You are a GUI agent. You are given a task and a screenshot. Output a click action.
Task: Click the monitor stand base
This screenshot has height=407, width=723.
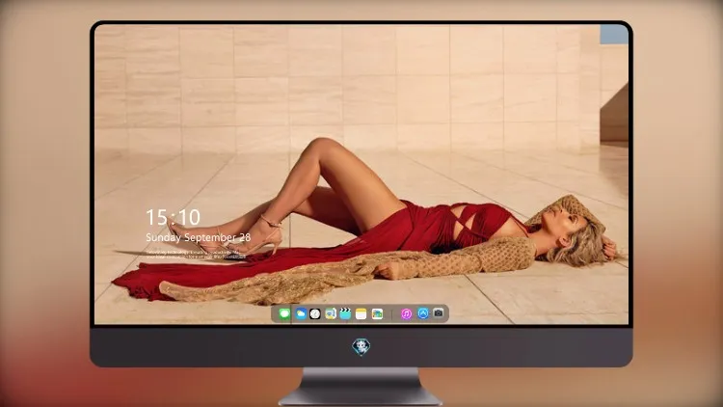(361, 388)
